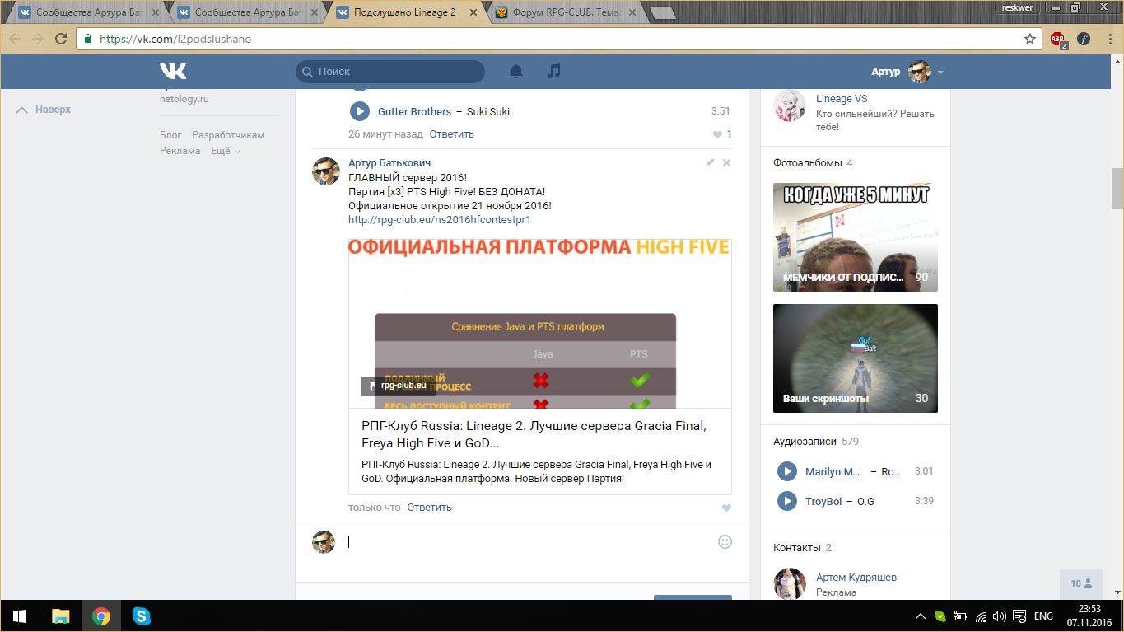Screen dimensions: 1124x632
Task: Open the friends online 10 chat button
Action: (1081, 583)
